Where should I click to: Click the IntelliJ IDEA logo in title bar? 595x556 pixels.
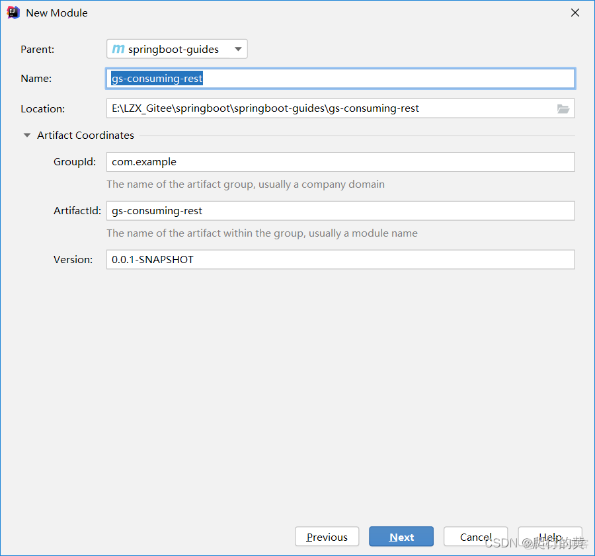[x=13, y=13]
